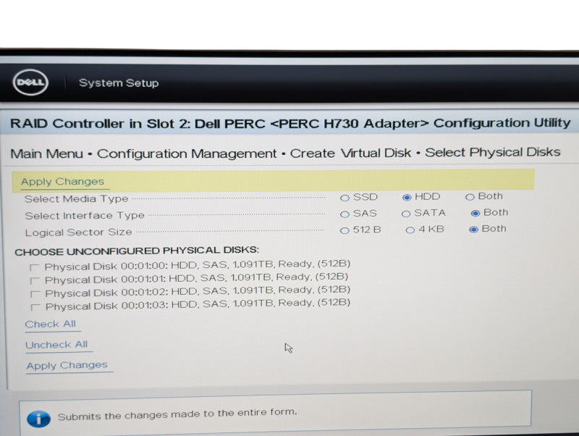The image size is (579, 436).
Task: Click Create Virtual Disk in the breadcrumb
Action: pos(350,153)
